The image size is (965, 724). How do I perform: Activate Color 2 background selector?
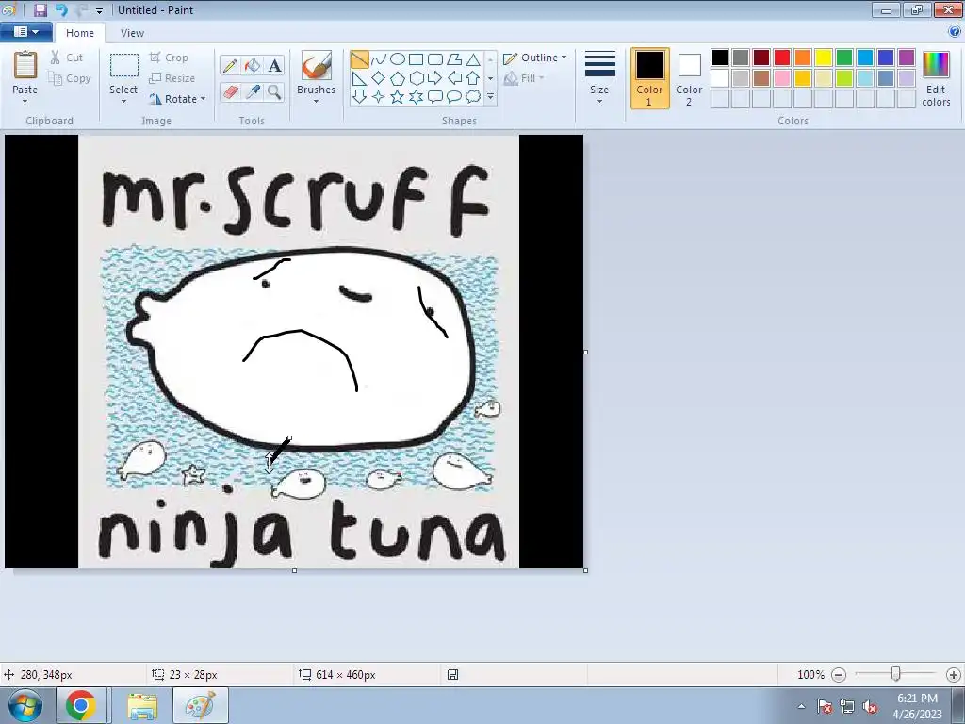689,78
